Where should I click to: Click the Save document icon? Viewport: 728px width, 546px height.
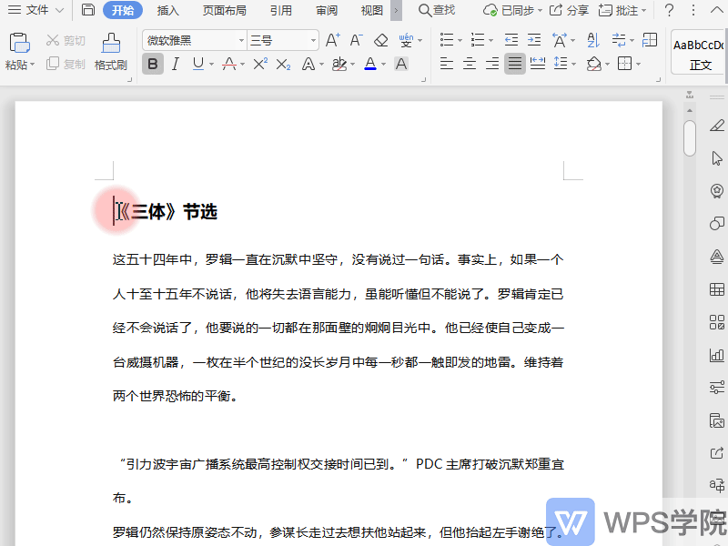87,10
